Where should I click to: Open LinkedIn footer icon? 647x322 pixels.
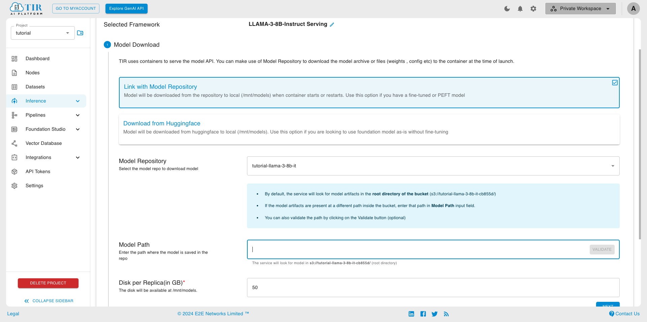(x=411, y=314)
